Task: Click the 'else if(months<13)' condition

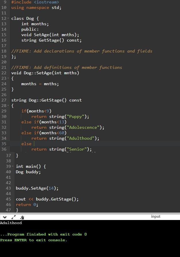Action: coord(44,122)
